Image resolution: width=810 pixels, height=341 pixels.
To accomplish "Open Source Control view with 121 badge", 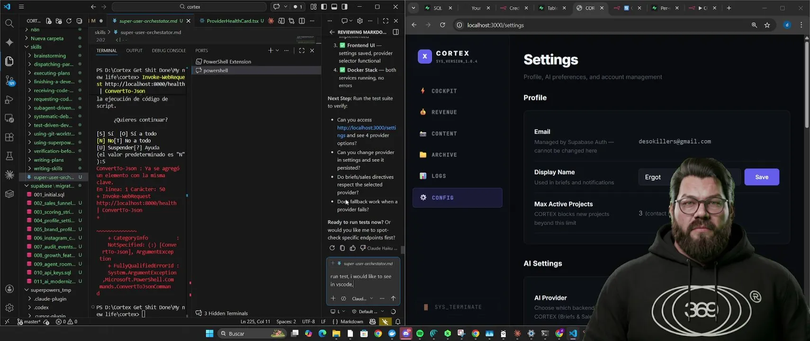I will (9, 81).
